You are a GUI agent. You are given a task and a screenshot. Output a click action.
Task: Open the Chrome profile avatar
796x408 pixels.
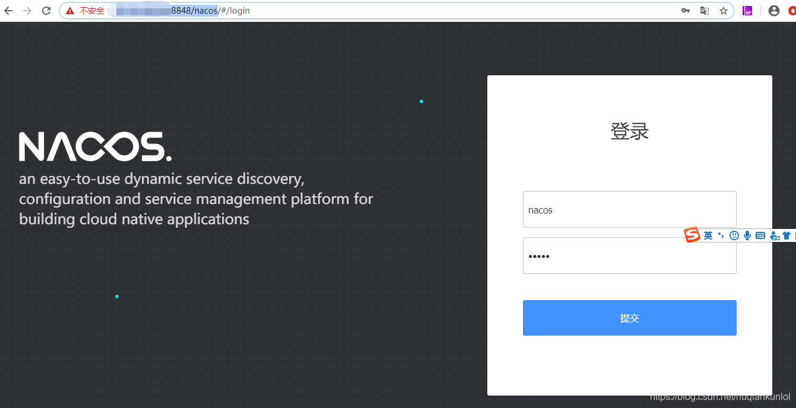(774, 11)
